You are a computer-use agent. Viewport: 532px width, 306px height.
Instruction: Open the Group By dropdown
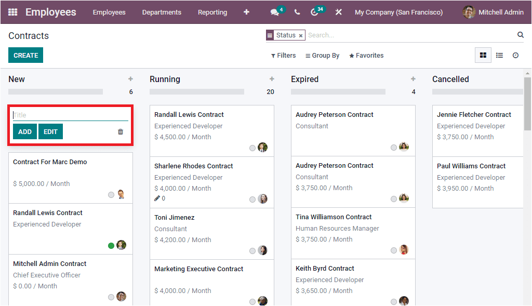(x=322, y=55)
